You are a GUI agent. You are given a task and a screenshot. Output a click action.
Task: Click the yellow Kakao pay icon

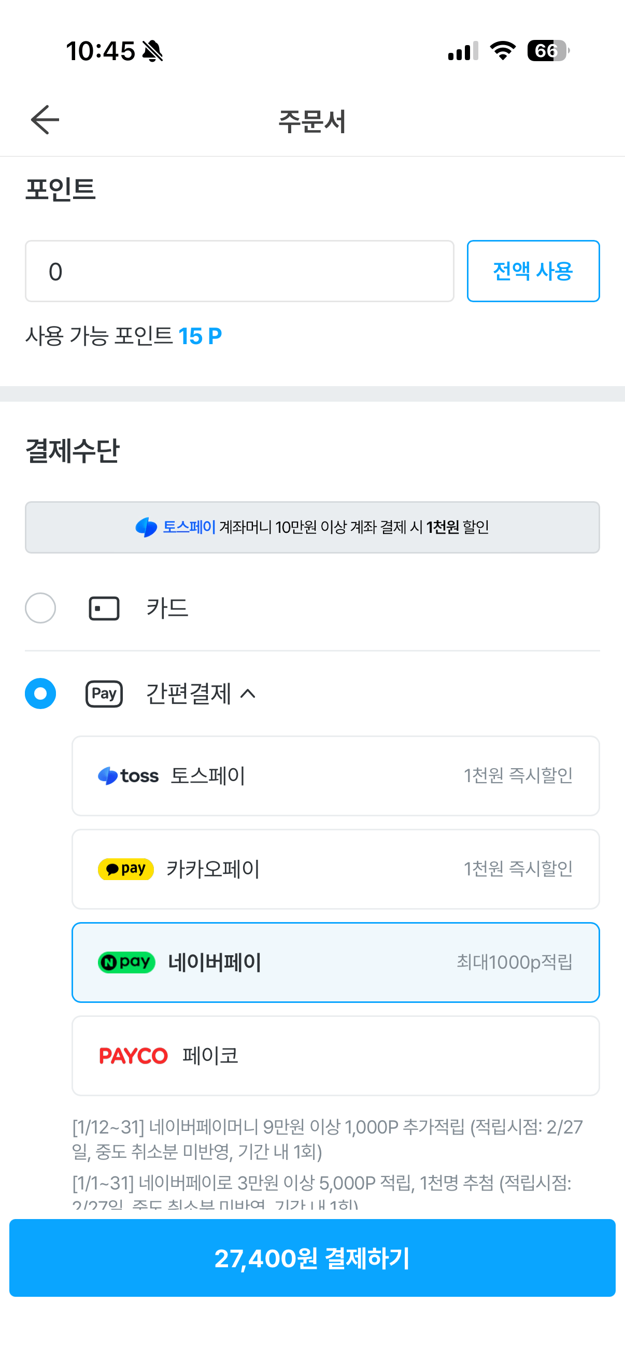(x=125, y=869)
